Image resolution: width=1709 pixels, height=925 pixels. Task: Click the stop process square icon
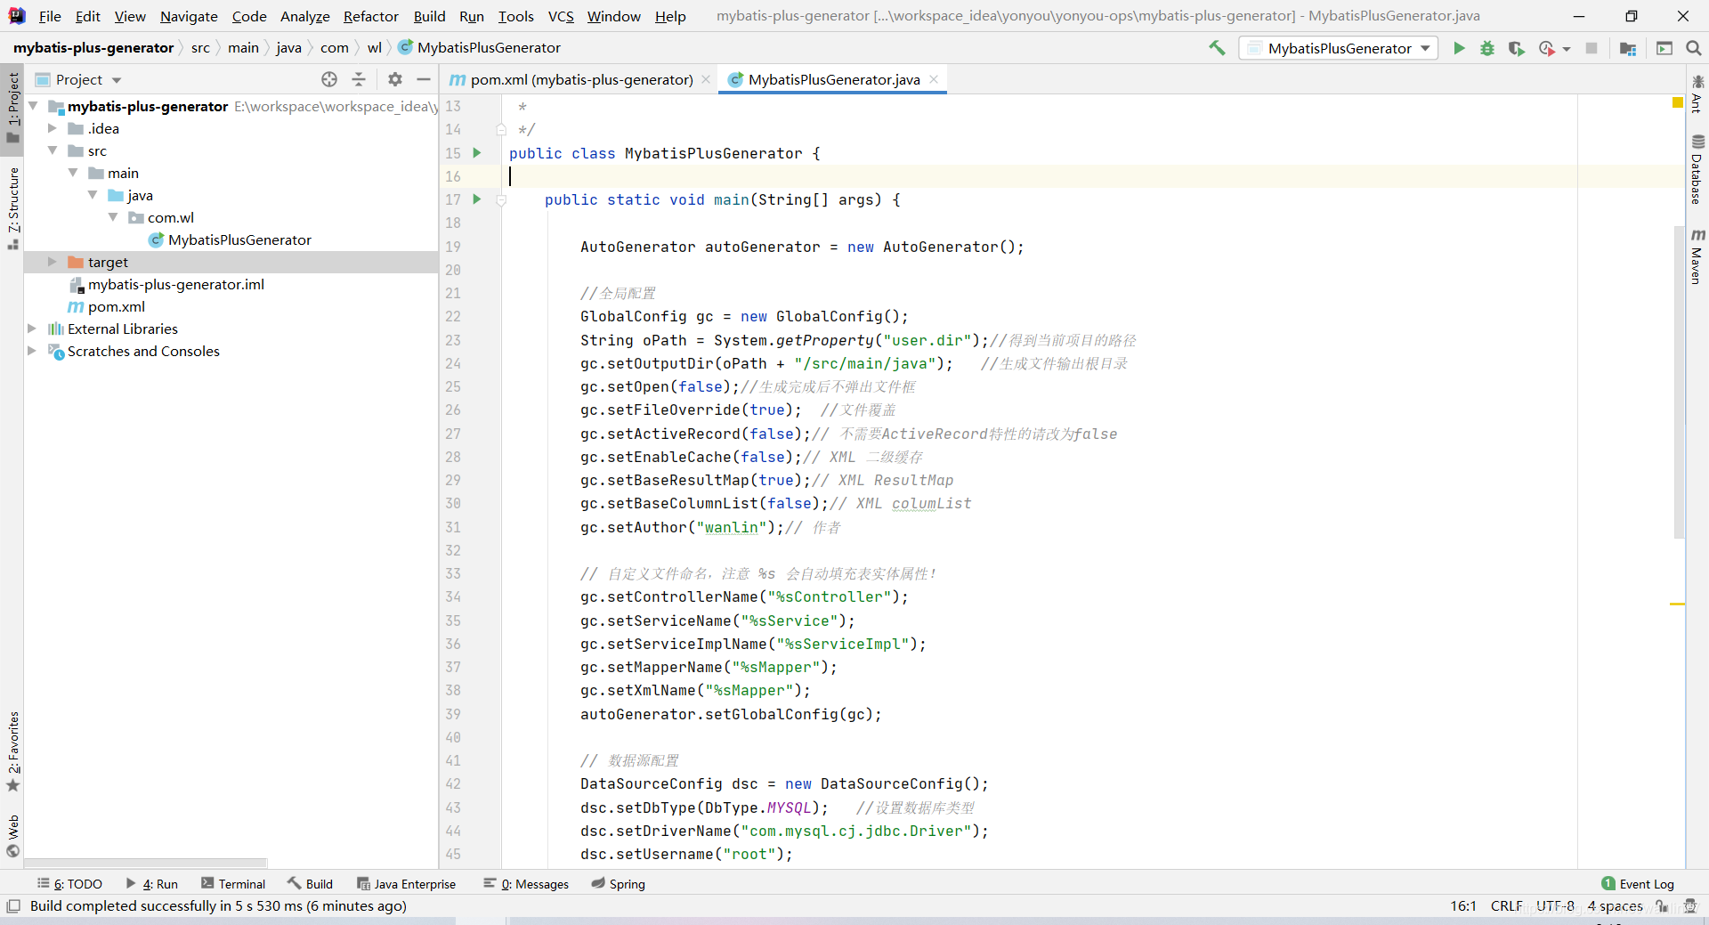click(x=1592, y=48)
